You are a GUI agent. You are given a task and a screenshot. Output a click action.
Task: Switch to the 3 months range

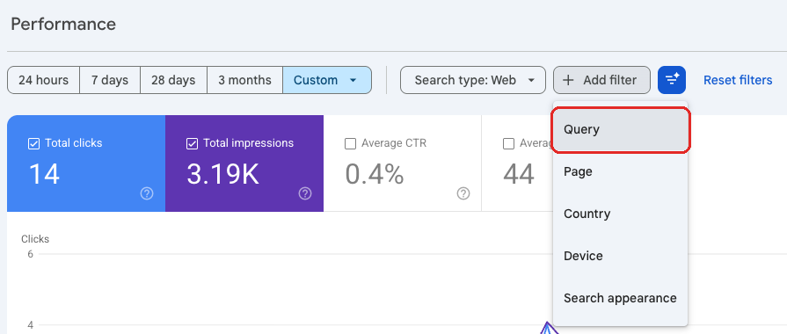pos(245,80)
